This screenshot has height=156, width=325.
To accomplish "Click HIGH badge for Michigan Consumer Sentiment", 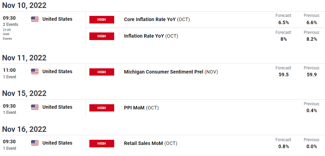I will coord(101,72).
